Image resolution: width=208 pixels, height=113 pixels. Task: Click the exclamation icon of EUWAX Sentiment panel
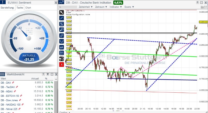click(3, 2)
